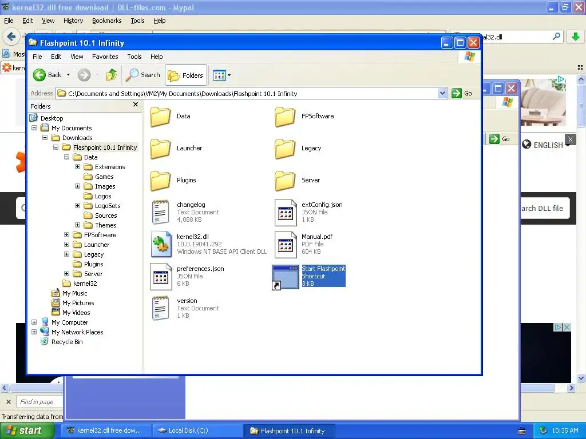Switch to kernel32.dll browser taskbar item
Image resolution: width=586 pixels, height=439 pixels.
click(x=106, y=430)
